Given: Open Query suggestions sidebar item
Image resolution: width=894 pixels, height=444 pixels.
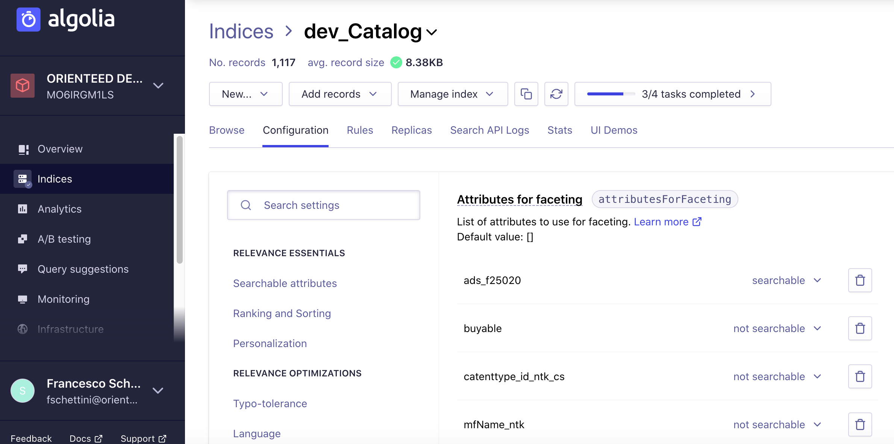Looking at the screenshot, I should tap(83, 269).
